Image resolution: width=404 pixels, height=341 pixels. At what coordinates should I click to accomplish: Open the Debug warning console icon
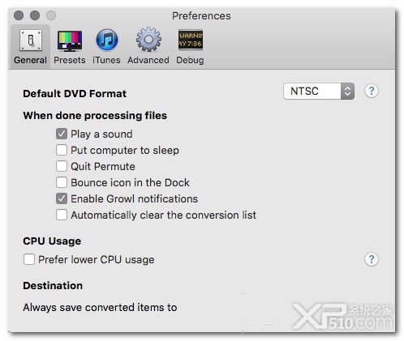(191, 40)
